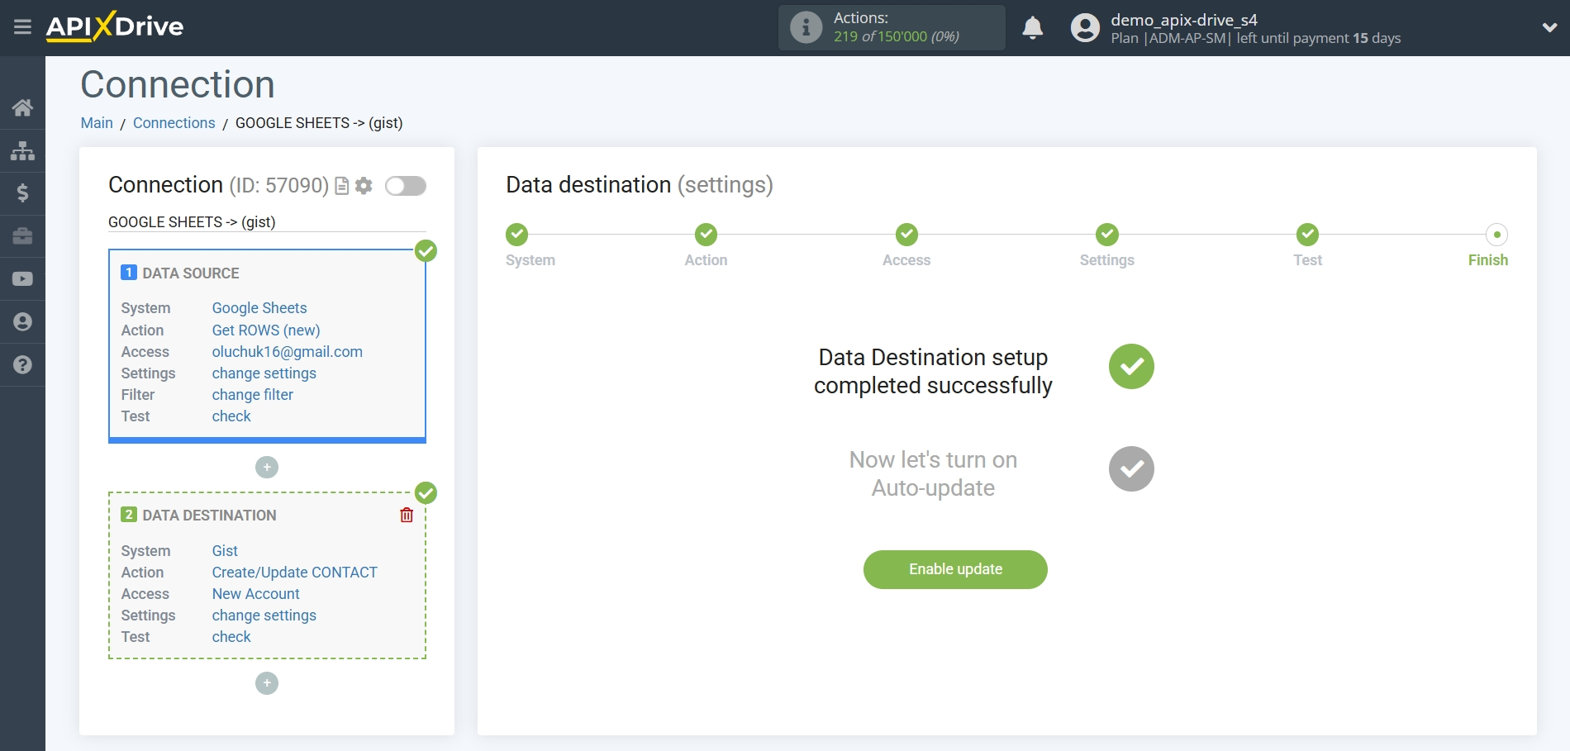The height and width of the screenshot is (751, 1570).
Task: Open the help question mark icon
Action: click(22, 364)
